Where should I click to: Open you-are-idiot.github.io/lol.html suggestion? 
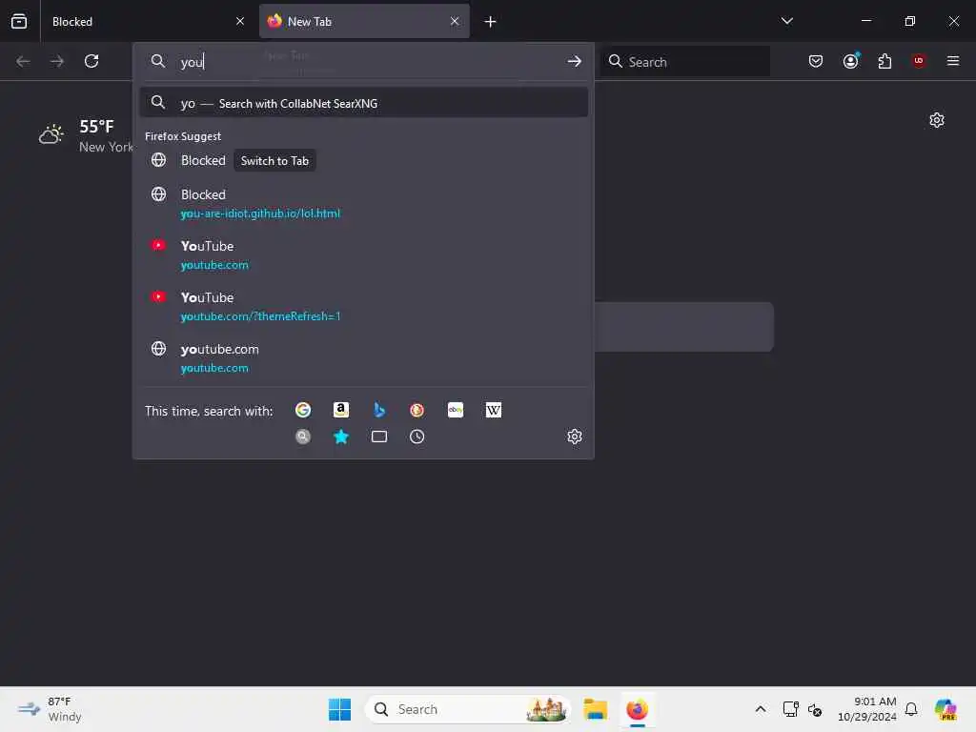point(364,204)
